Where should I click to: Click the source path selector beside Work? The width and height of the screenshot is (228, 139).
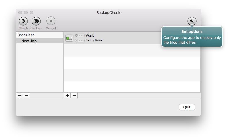[x=80, y=35]
